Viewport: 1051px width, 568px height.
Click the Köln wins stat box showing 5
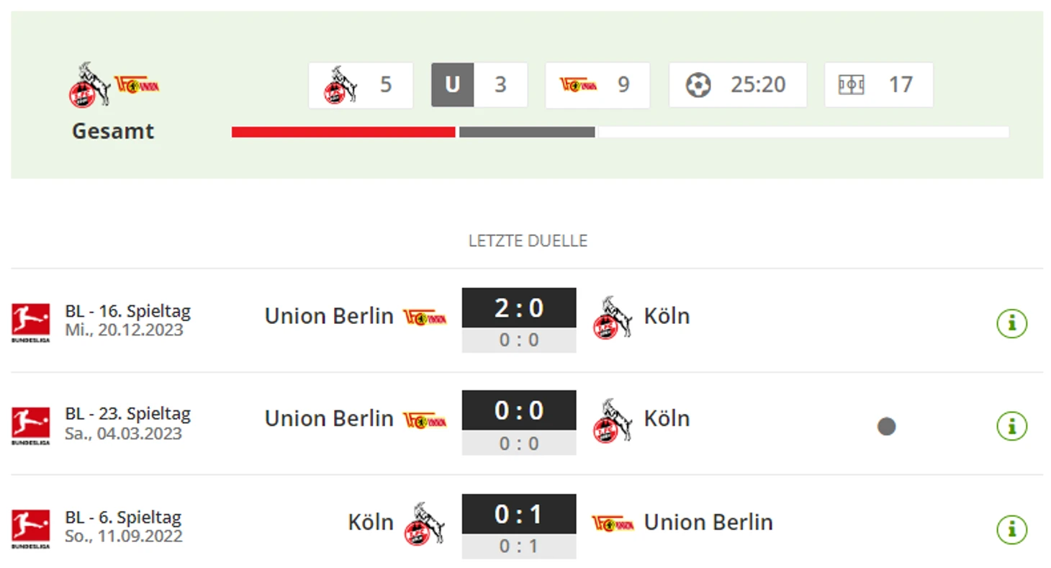point(361,85)
